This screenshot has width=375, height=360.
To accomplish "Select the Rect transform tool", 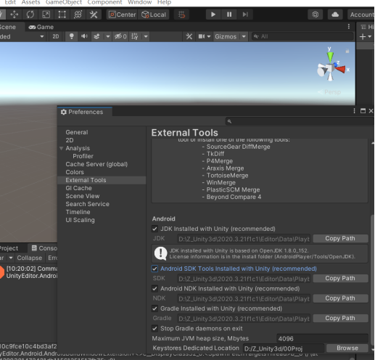I will [x=62, y=15].
